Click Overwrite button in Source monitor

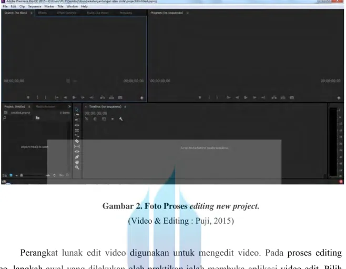(111, 97)
